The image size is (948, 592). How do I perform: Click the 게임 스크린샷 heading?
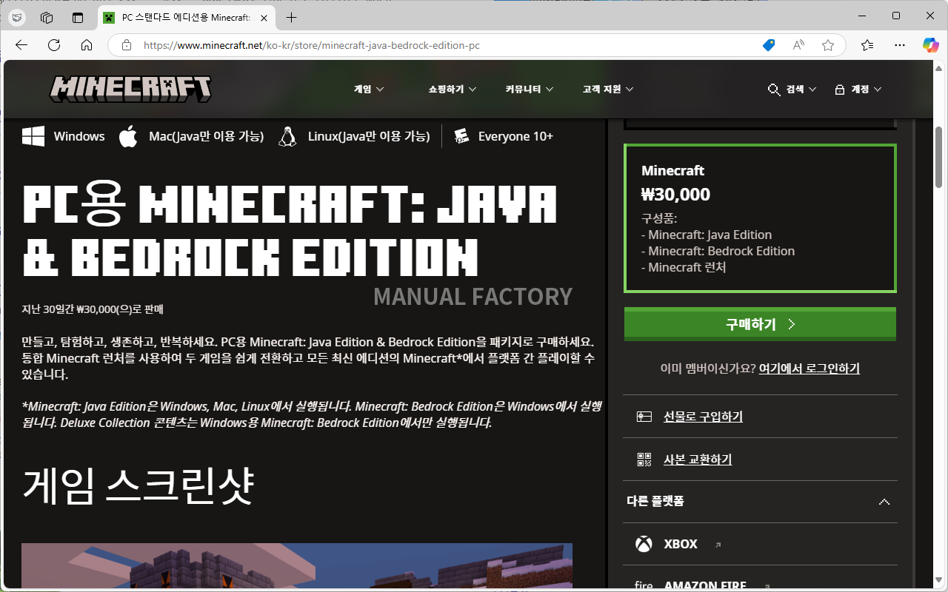(138, 485)
